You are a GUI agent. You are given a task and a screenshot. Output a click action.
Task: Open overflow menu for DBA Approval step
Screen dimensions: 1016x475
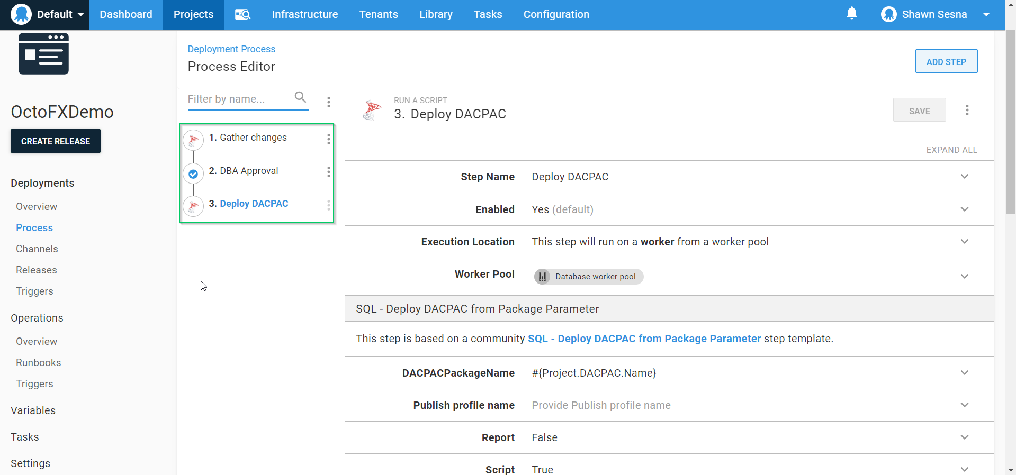[x=328, y=172]
